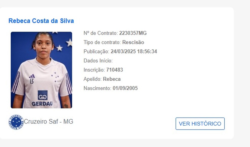Select the contract number 2230357MG
This screenshot has width=250, height=147.
[x=133, y=33]
